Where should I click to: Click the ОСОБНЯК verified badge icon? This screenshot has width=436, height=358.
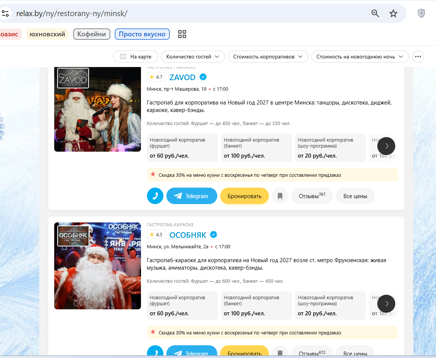213,235
